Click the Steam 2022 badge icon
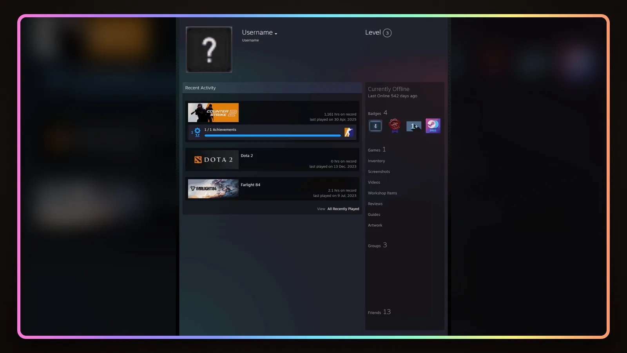This screenshot has height=353, width=627. click(433, 126)
